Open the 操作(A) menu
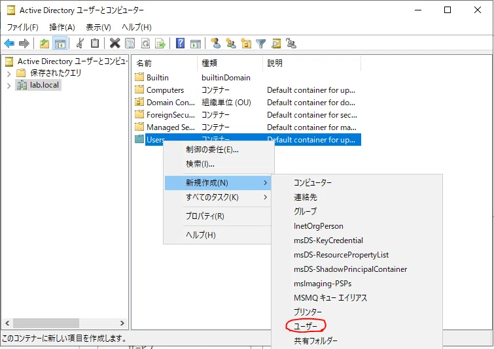Screen dimensions: 494x349 62,27
